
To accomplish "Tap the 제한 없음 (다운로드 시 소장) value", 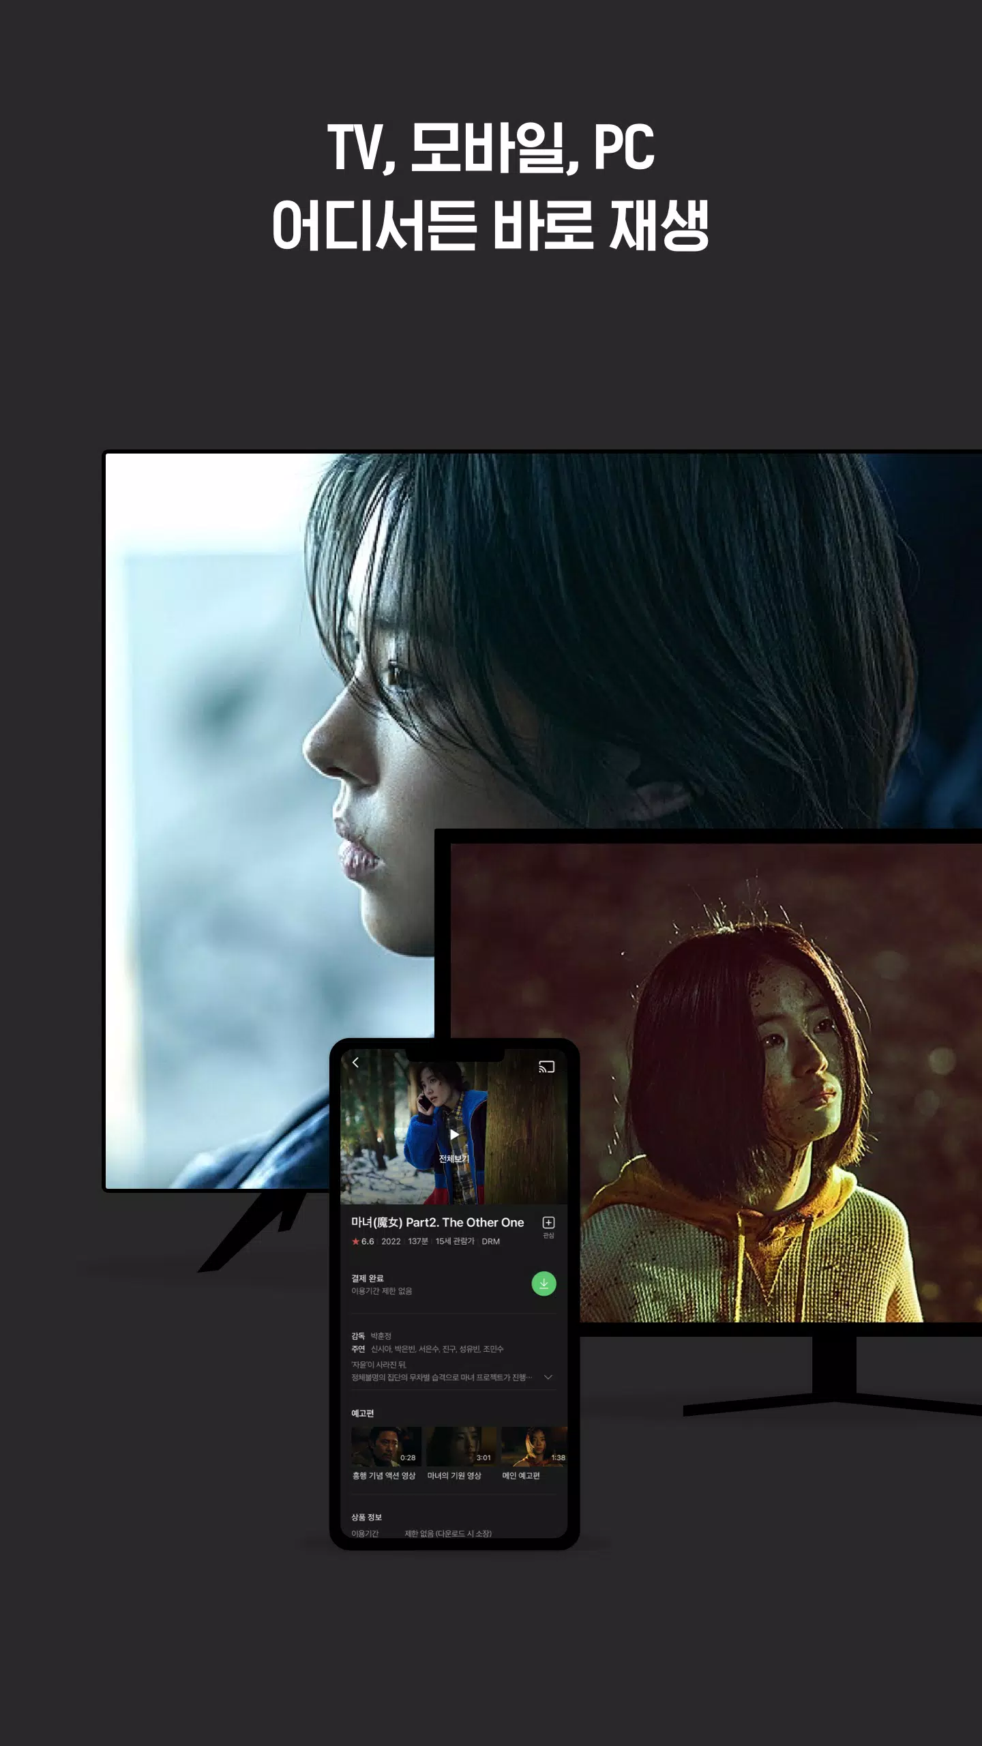I will (448, 1534).
